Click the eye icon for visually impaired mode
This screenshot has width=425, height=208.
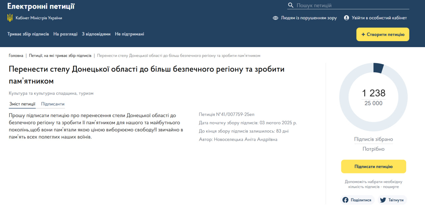click(275, 18)
